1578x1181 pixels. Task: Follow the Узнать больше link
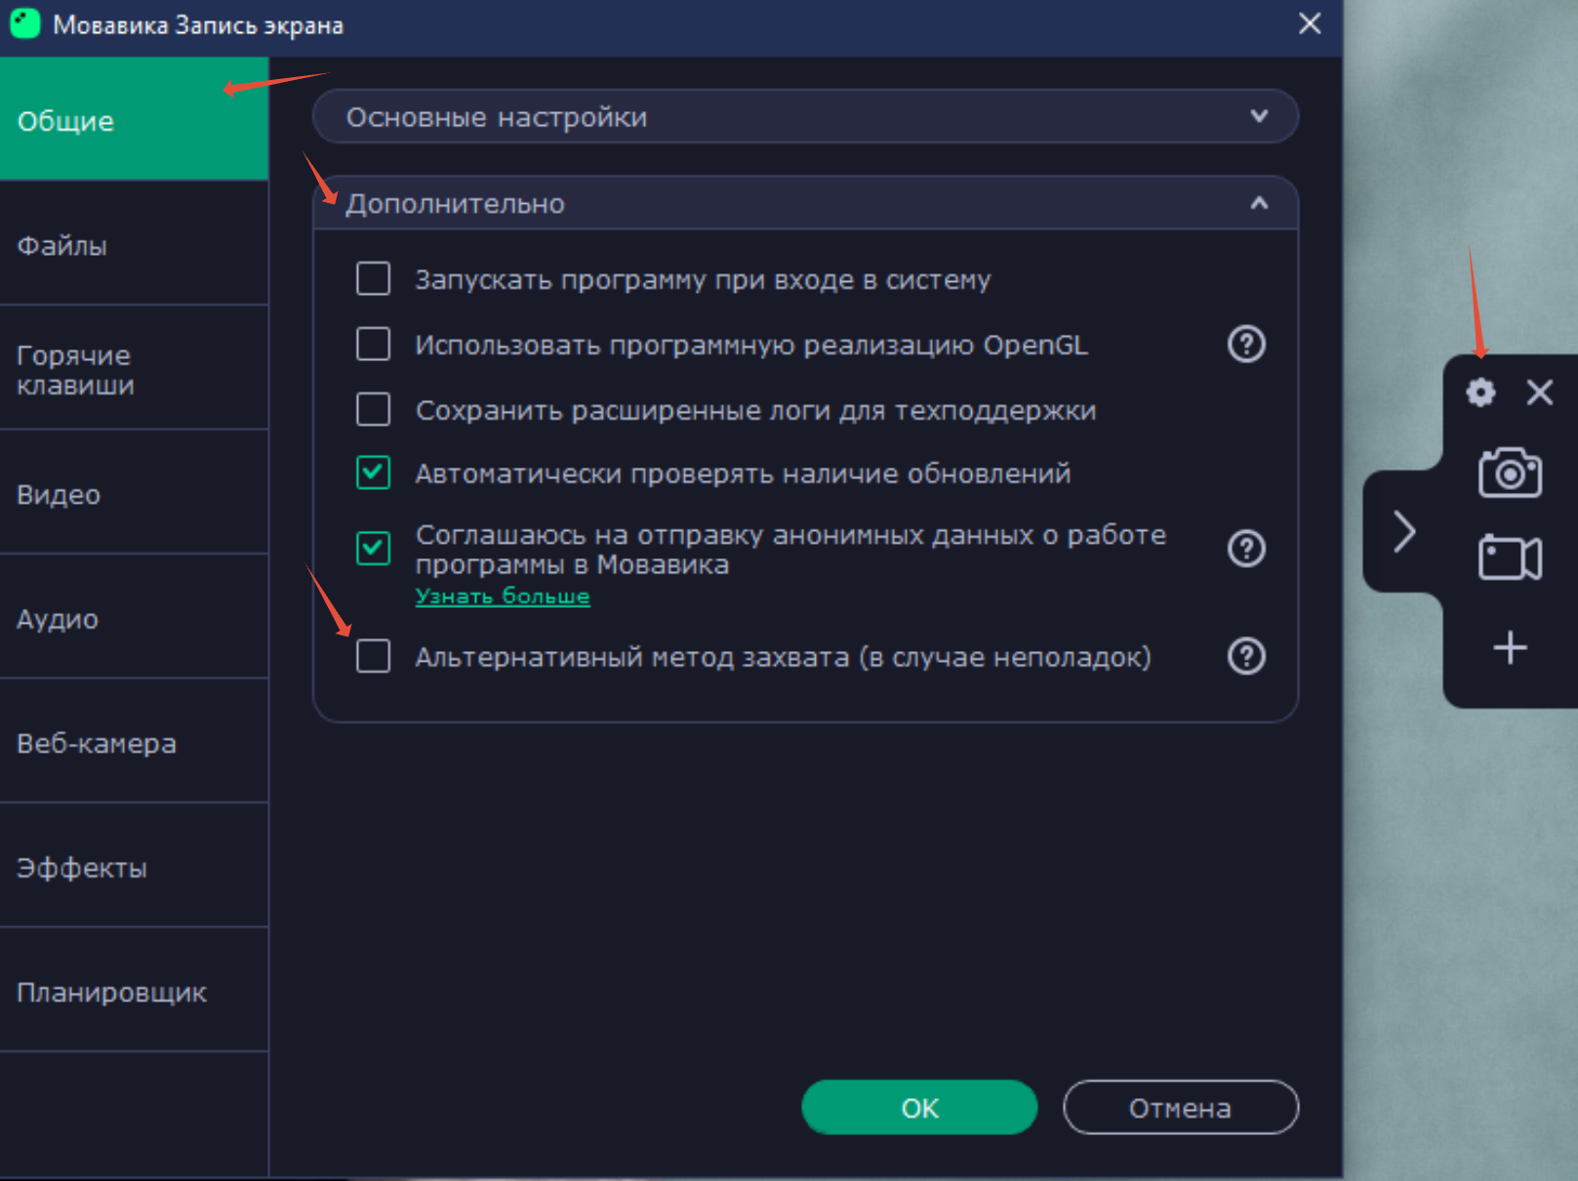[503, 595]
